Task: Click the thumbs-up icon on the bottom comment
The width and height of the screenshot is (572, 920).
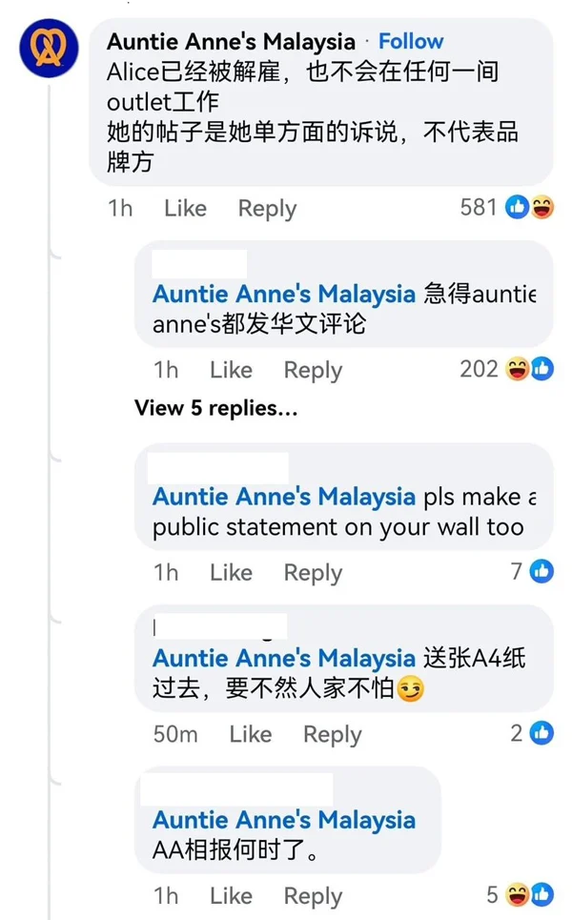Action: coord(543,893)
